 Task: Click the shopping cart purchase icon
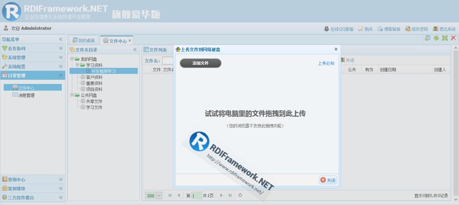[x=360, y=29]
